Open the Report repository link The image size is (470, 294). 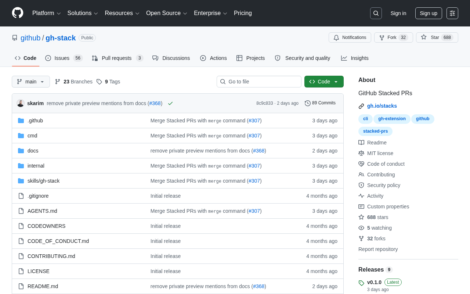378,249
